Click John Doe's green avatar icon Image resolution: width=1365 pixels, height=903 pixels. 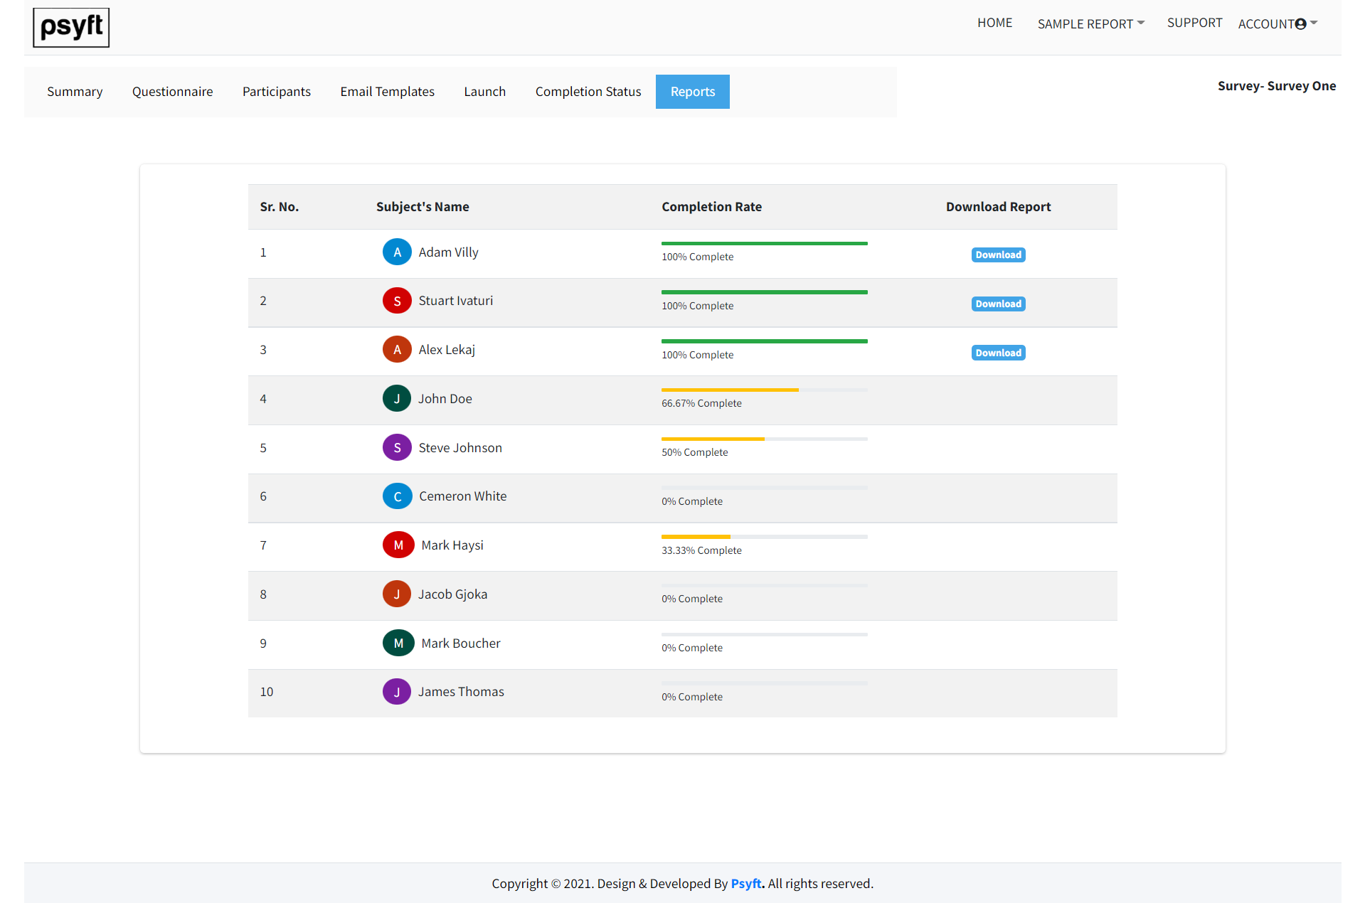click(397, 399)
